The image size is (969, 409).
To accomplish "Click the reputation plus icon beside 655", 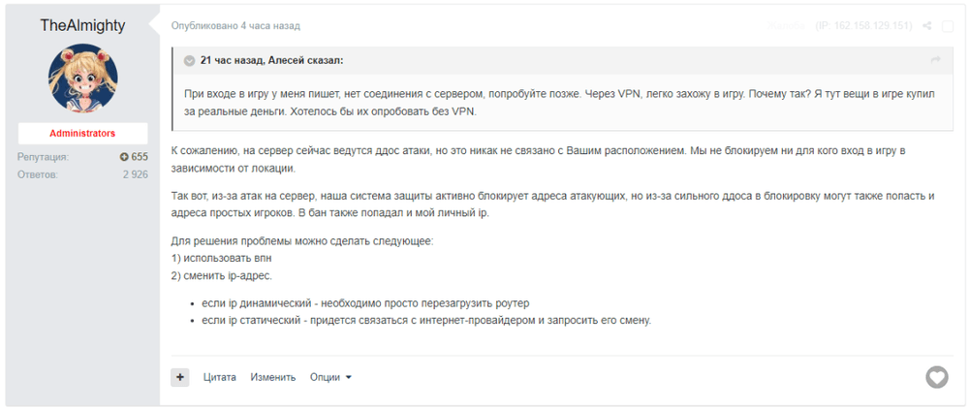I will coord(124,157).
